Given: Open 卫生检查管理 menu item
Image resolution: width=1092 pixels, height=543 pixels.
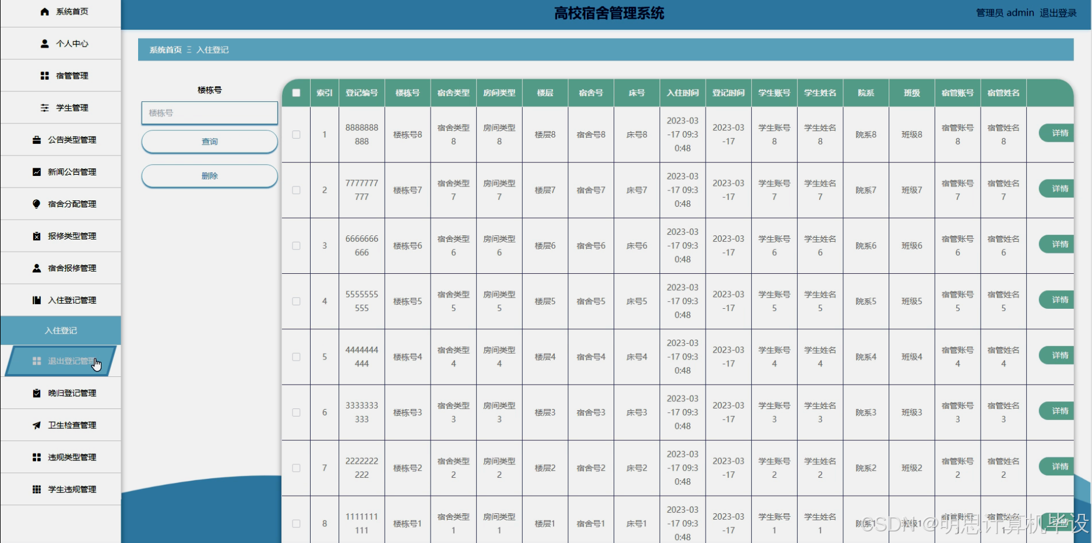Looking at the screenshot, I should coord(61,425).
